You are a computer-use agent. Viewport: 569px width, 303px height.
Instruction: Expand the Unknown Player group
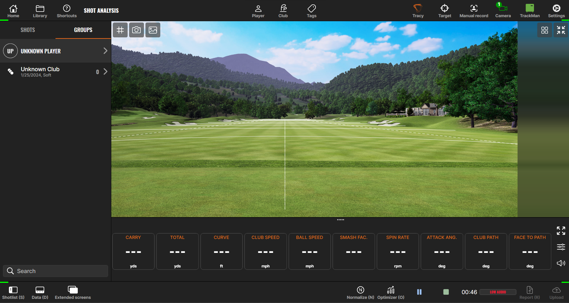pos(105,51)
